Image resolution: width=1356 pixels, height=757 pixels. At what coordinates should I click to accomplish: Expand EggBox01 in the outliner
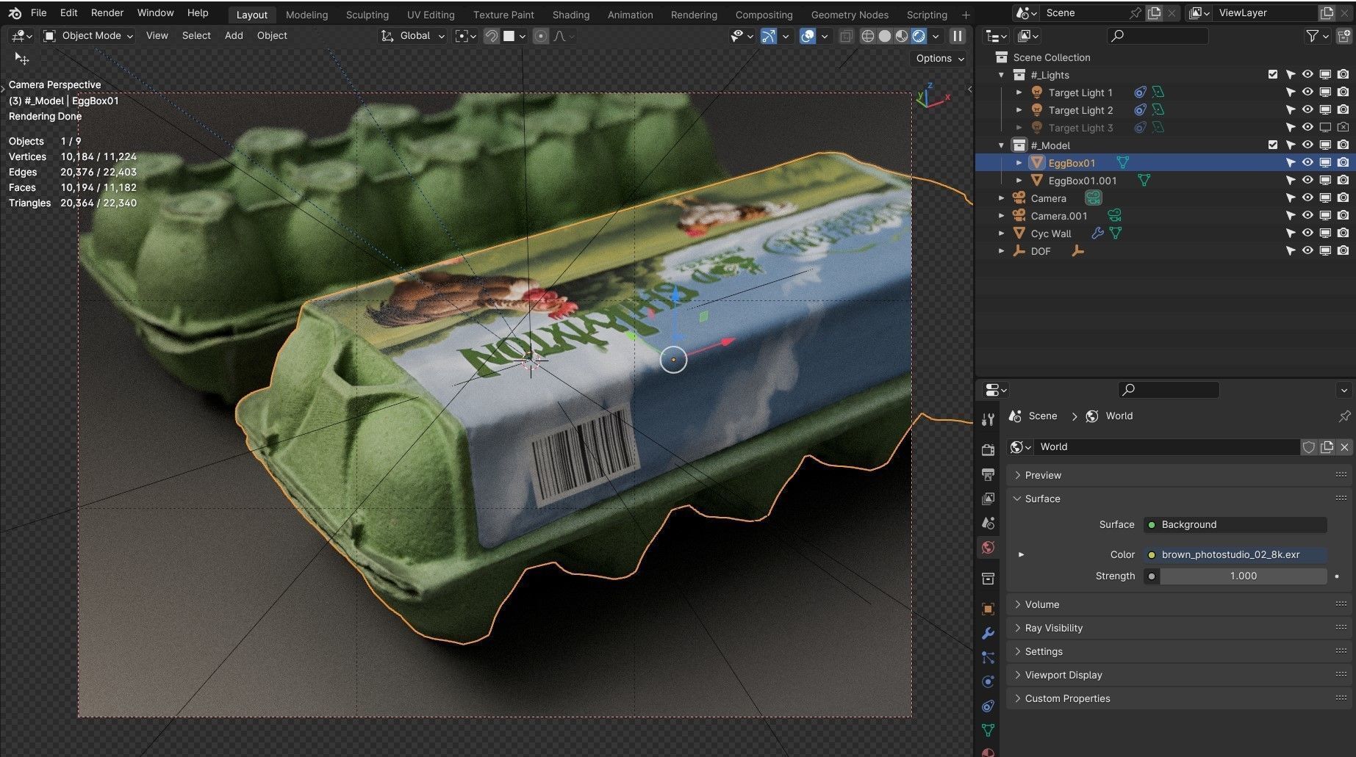pyautogui.click(x=1019, y=163)
